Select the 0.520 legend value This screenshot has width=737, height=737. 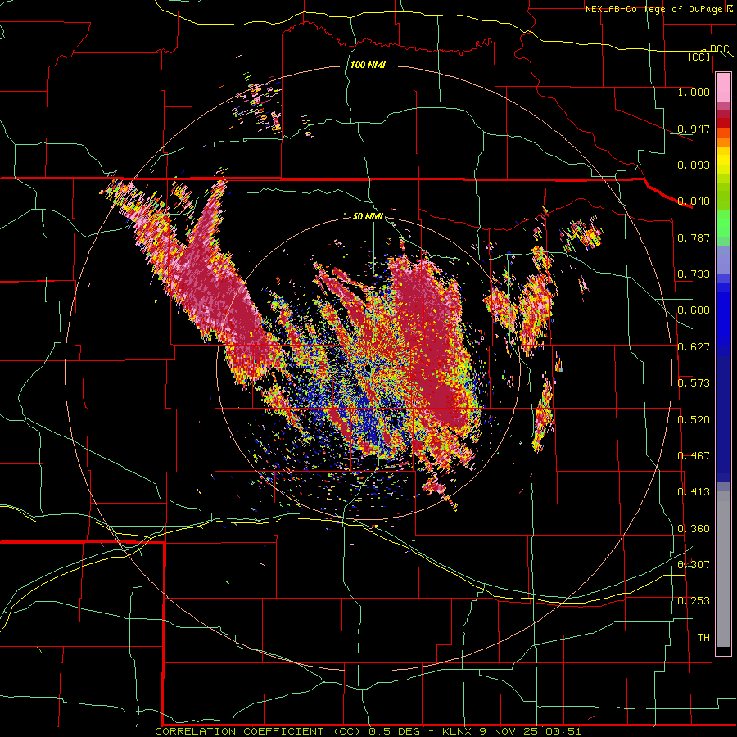click(x=694, y=420)
